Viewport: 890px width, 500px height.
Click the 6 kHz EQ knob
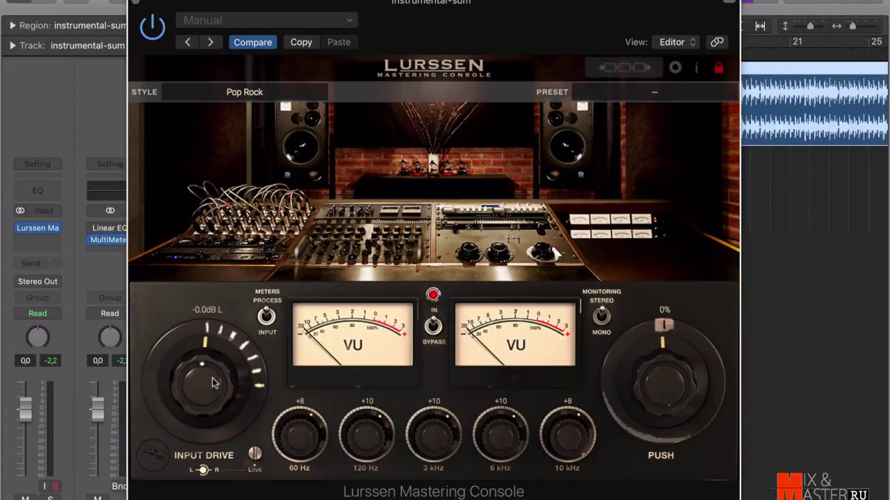click(500, 435)
